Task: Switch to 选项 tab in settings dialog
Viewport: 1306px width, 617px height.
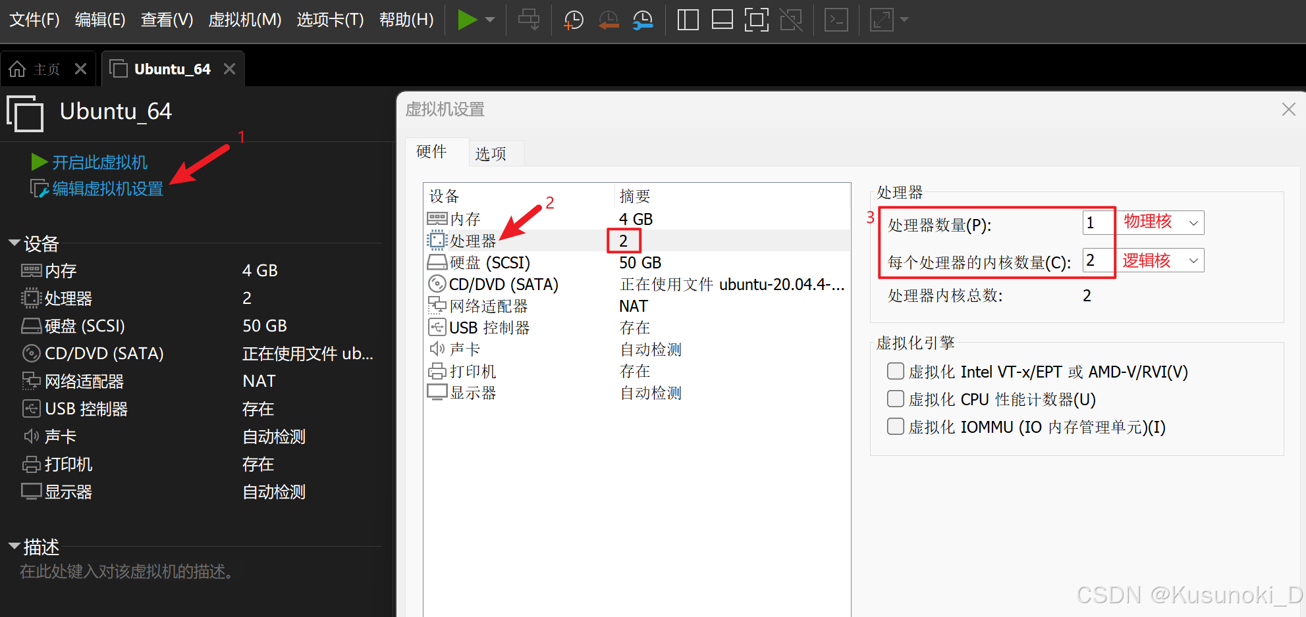Action: point(491,153)
